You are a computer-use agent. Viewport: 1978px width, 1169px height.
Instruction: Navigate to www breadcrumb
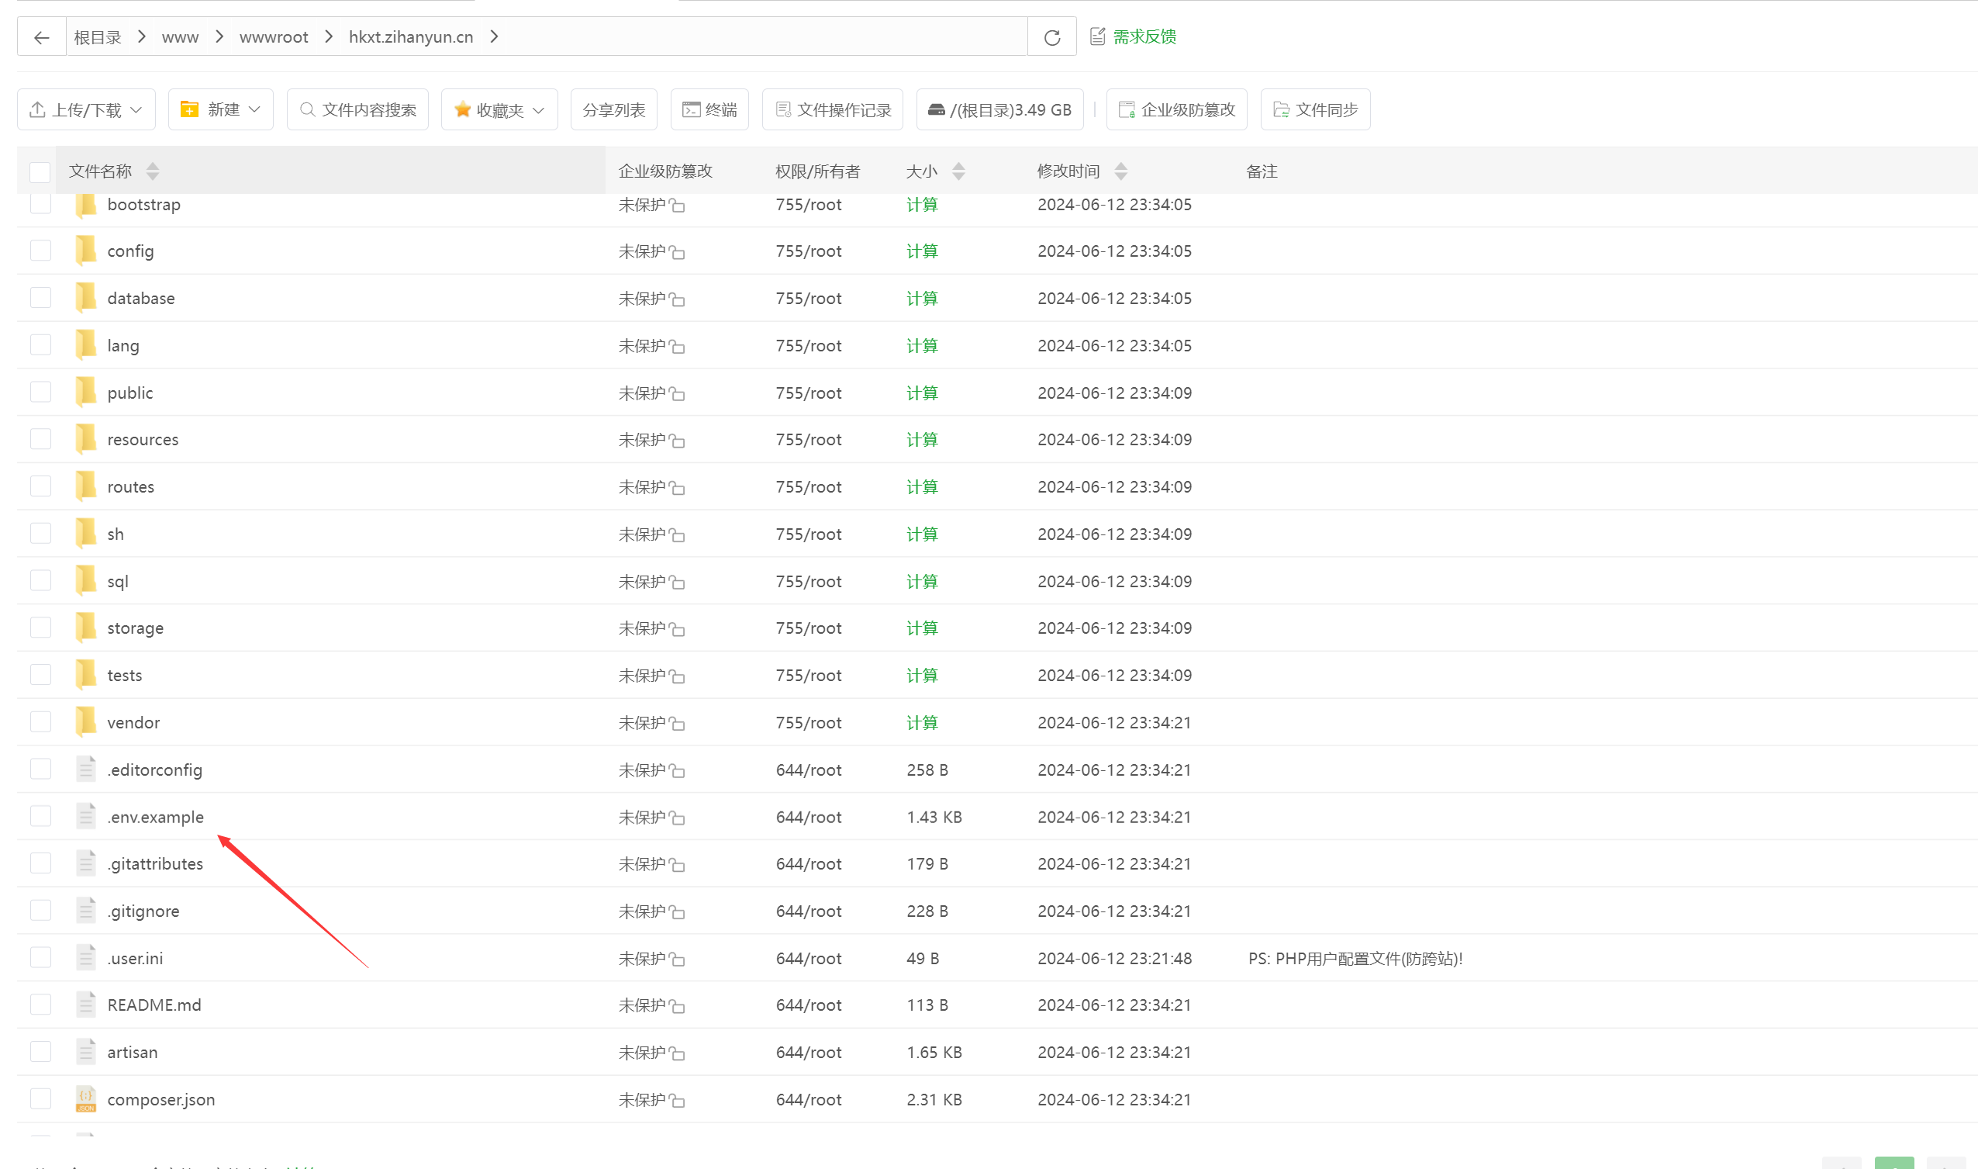click(181, 37)
